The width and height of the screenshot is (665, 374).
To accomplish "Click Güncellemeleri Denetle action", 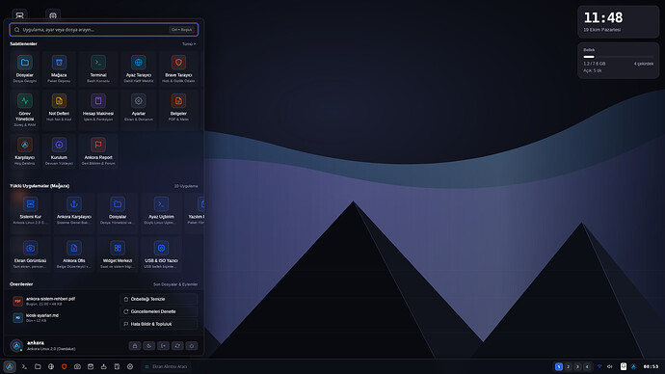I will (x=159, y=311).
